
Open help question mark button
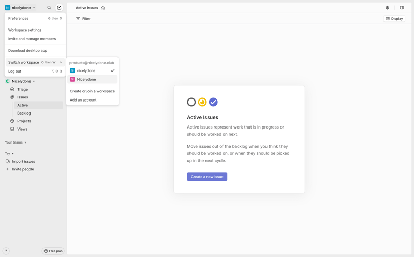point(6,251)
